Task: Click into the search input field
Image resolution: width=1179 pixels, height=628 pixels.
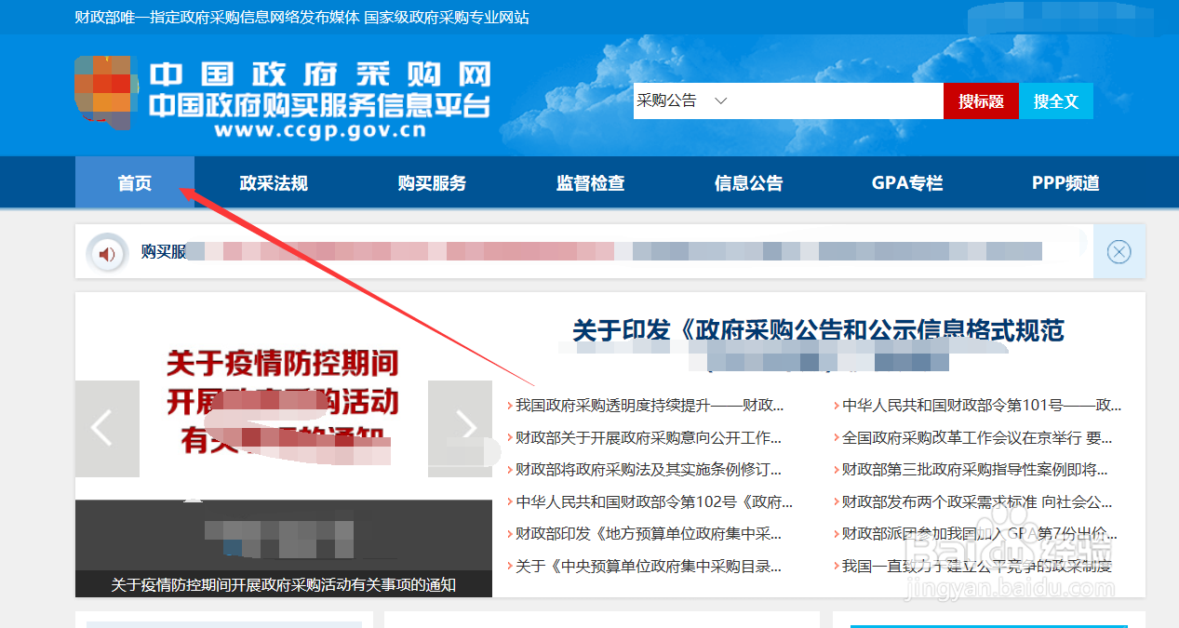Action: [x=839, y=100]
